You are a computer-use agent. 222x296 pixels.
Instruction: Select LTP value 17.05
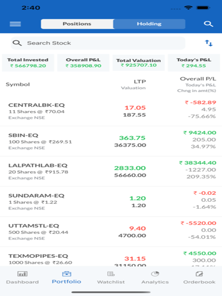click(135, 108)
